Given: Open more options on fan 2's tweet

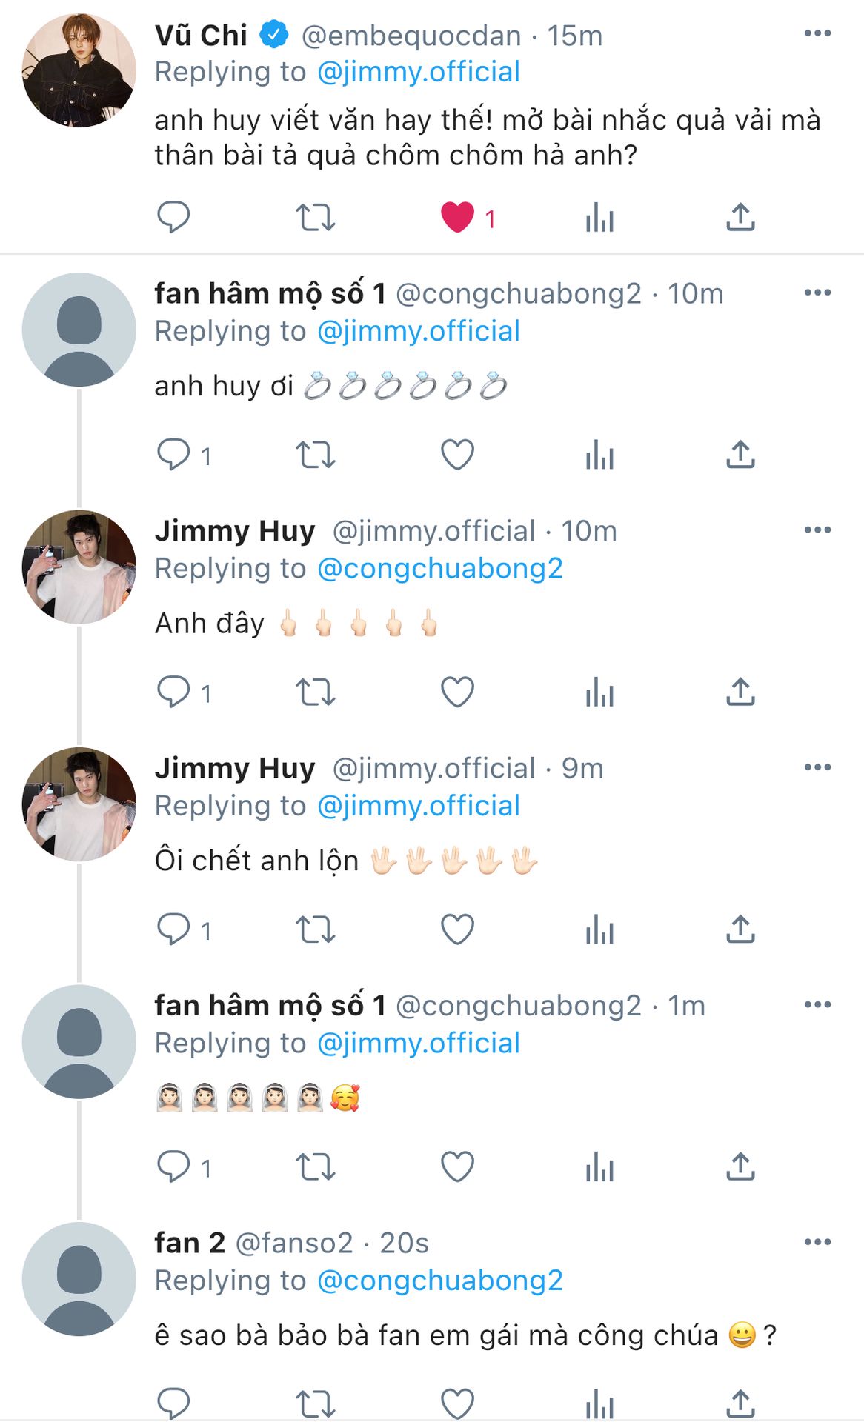Looking at the screenshot, I should (817, 1242).
